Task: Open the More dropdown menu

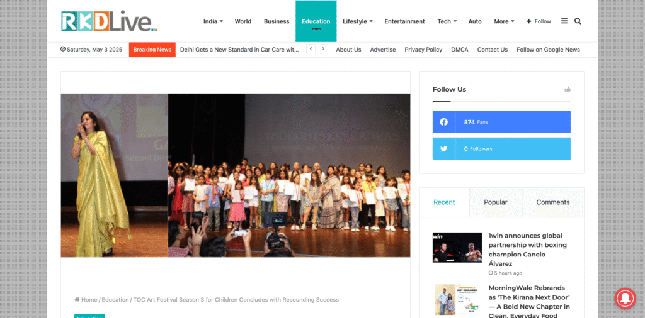Action: click(x=504, y=21)
